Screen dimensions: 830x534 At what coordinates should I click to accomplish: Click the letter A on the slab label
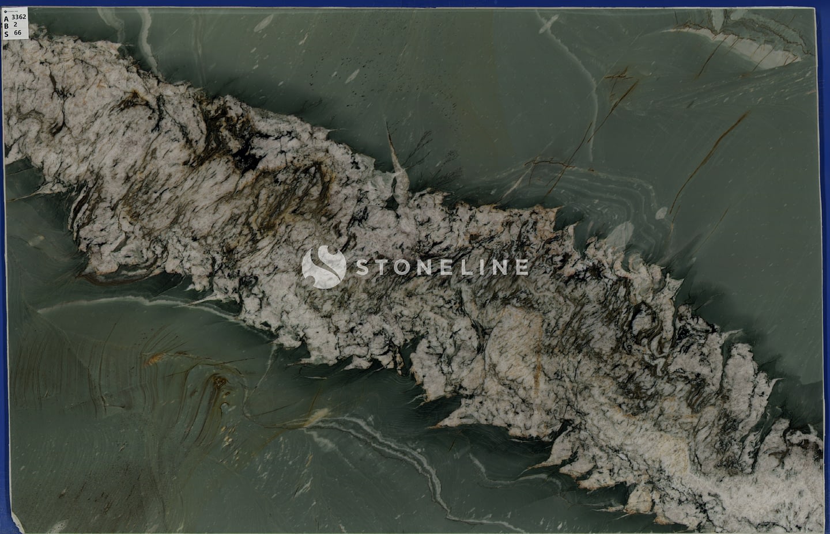6,19
